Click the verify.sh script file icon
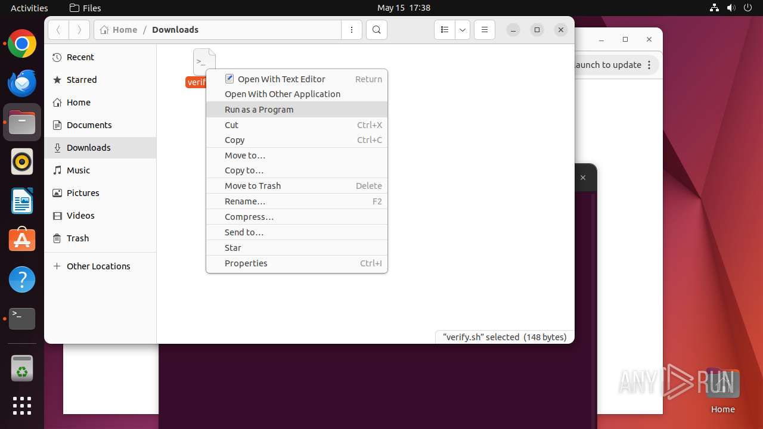Viewport: 763px width, 429px height. (x=204, y=62)
